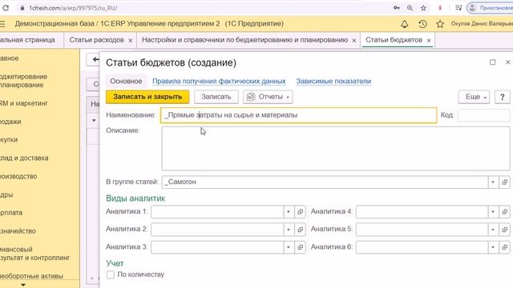513x288 pixels.
Task: Open the linked item for Аналитика 4
Action: [504, 211]
